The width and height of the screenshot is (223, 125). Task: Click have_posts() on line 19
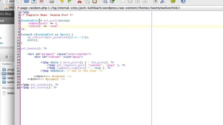[x=73, y=62]
